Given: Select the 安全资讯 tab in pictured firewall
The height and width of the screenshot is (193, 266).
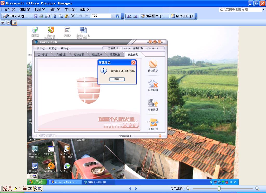Looking at the screenshot, I should pos(133,55).
